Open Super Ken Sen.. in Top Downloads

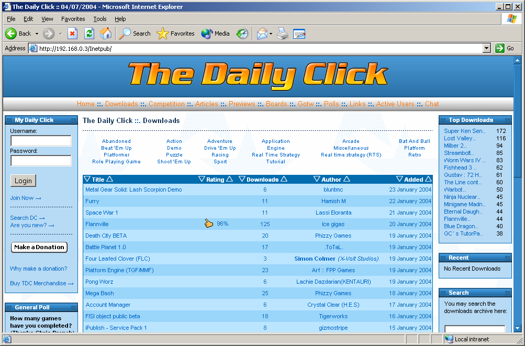point(464,131)
